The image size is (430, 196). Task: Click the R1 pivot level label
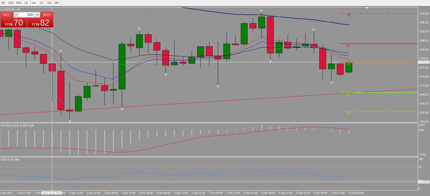click(349, 46)
